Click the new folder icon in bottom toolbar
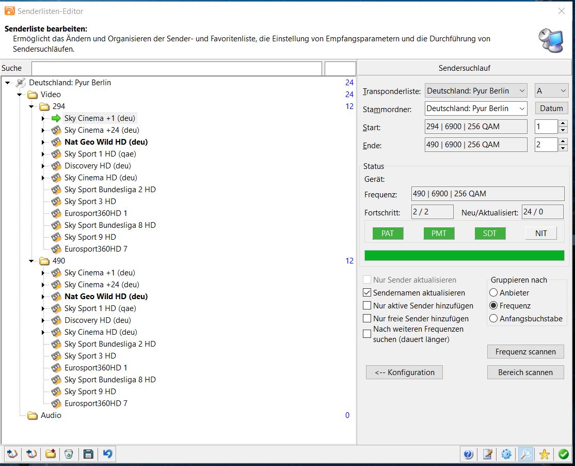 tap(50, 454)
